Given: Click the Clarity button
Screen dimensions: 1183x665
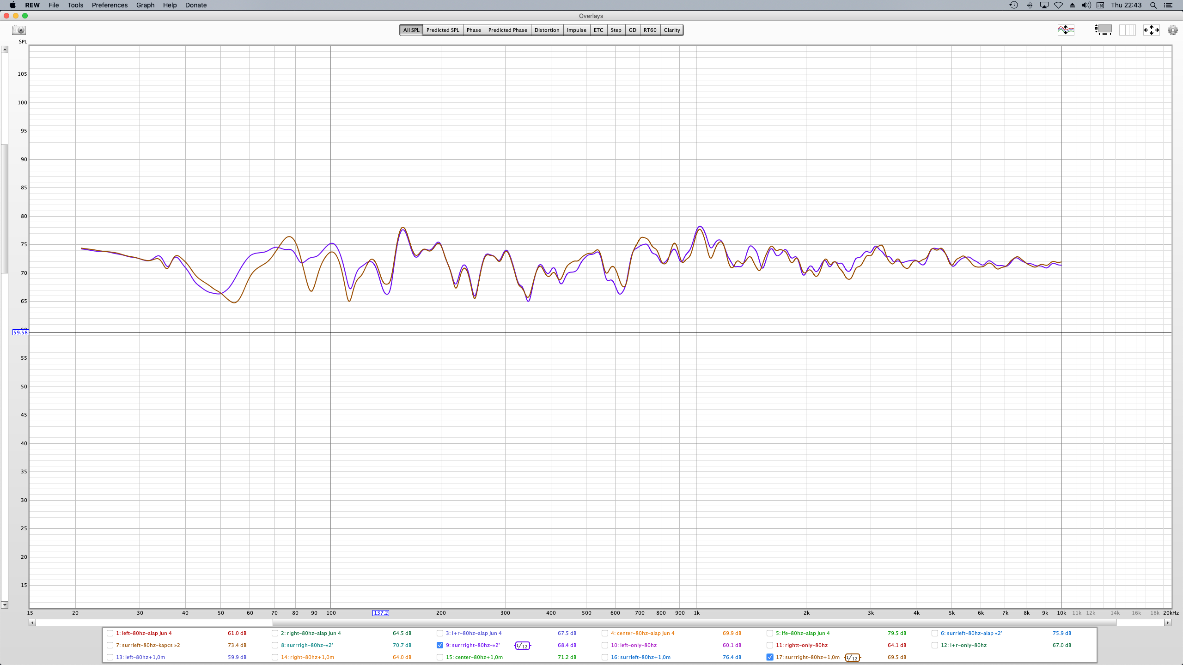Looking at the screenshot, I should (x=671, y=30).
